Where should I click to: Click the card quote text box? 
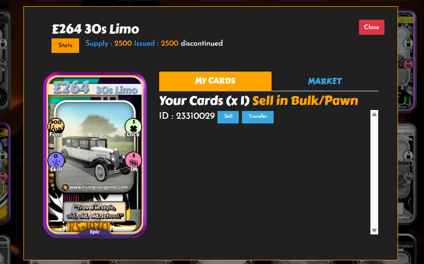coord(95,212)
